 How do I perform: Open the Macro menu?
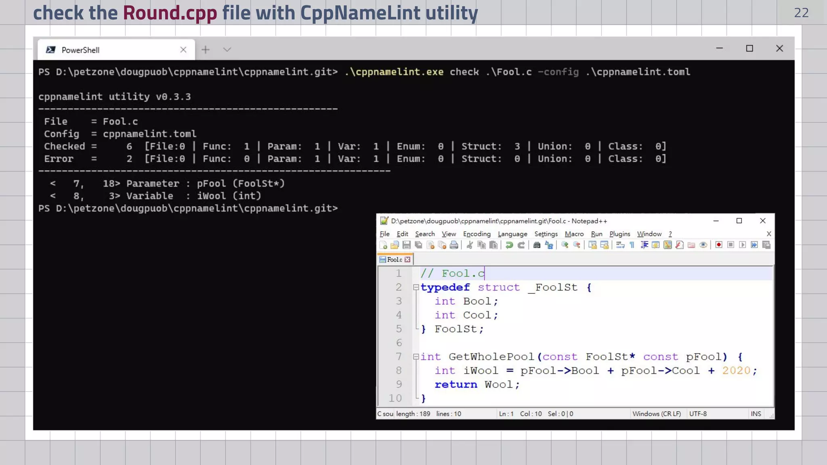point(574,234)
